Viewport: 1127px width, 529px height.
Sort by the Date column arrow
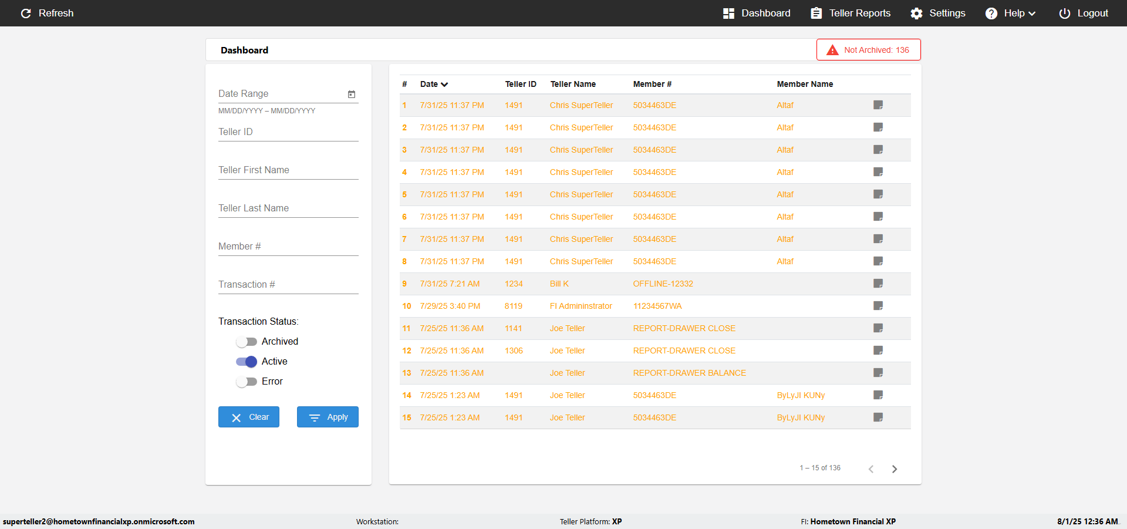tap(444, 85)
